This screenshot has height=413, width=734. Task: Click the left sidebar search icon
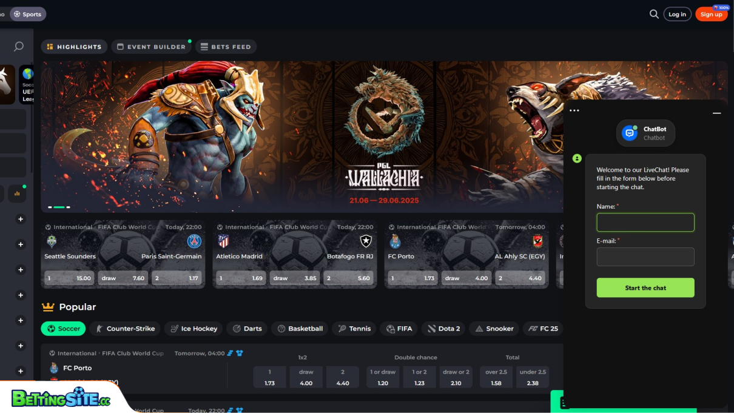[19, 47]
